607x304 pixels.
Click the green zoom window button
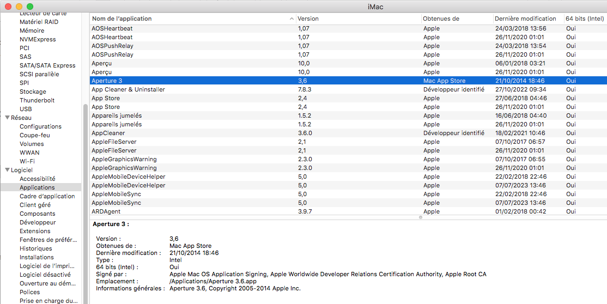[30, 6]
